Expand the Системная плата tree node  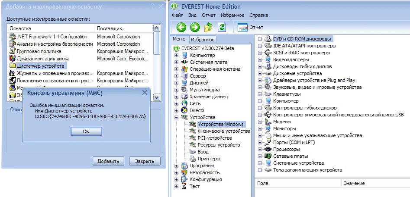pos(177,62)
